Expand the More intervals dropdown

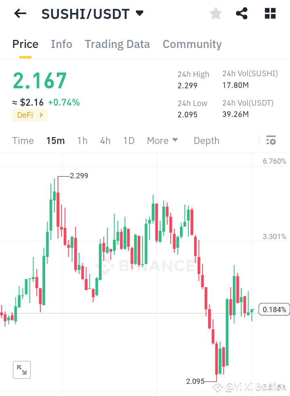coord(162,140)
